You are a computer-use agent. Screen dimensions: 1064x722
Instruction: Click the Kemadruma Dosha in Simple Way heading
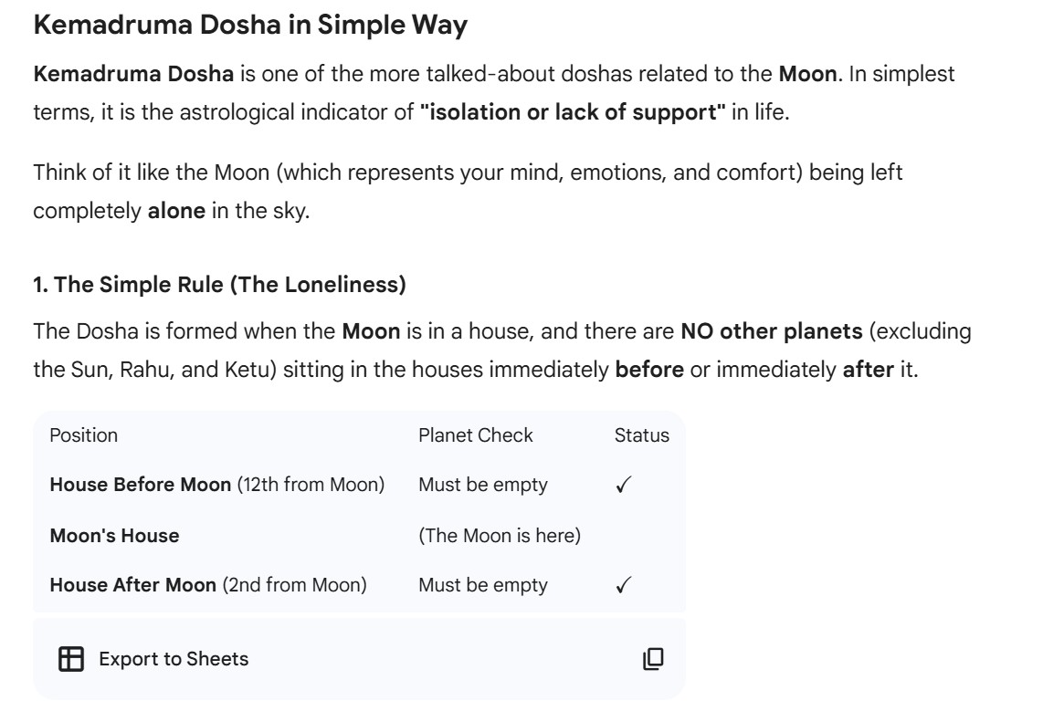point(250,26)
